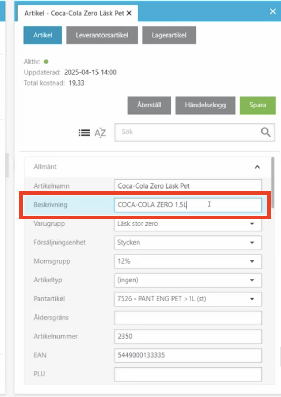The image size is (281, 397).
Task: Edit the Artikelnamn field
Action: (188, 186)
